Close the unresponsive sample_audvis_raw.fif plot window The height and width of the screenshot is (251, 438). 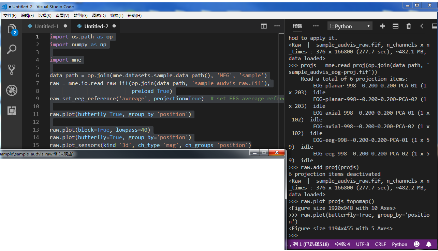[x=276, y=153]
